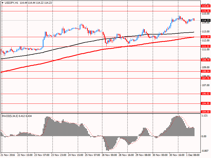The image size is (211, 158).
Task: Select the 106.02 horizontal level label
Action: (206, 94)
